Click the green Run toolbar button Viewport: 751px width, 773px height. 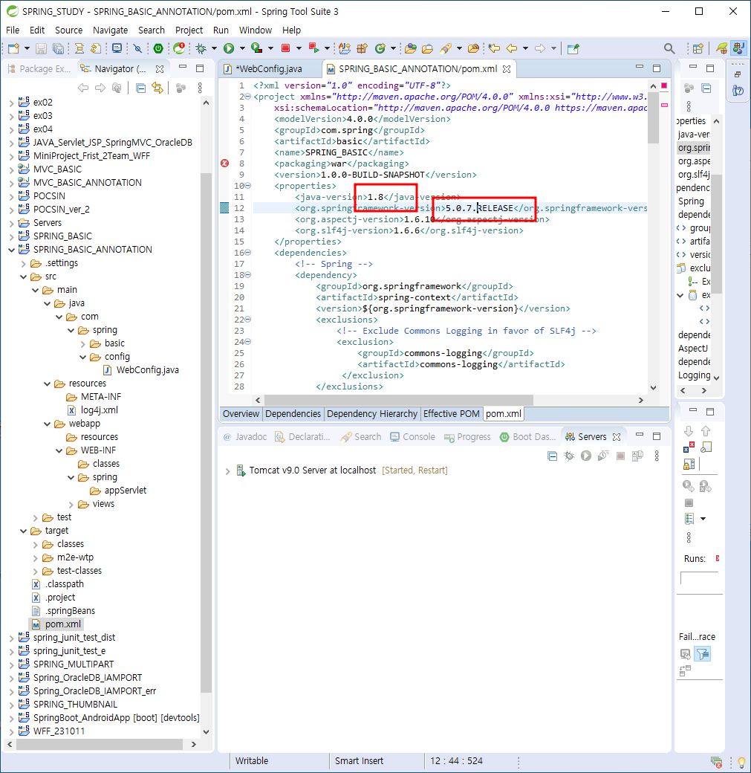(x=229, y=48)
